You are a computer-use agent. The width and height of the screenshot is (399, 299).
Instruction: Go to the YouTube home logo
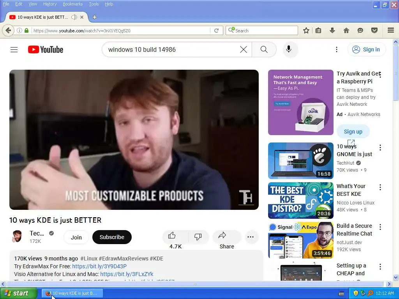coord(46,49)
